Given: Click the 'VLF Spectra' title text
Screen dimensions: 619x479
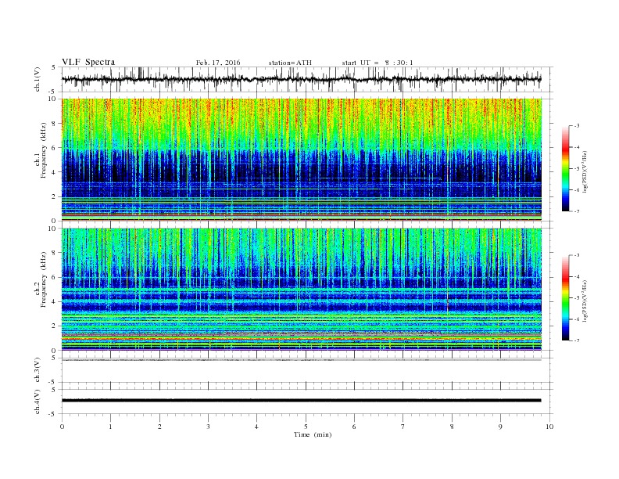Looking at the screenshot, I should (x=88, y=62).
